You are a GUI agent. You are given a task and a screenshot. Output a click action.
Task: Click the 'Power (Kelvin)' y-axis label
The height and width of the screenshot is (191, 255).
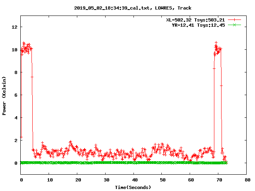(x=4, y=96)
